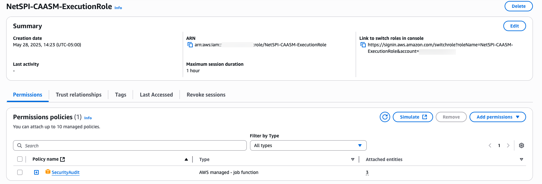Click external link icon beside Policy name
The image size is (542, 184).
click(62, 159)
